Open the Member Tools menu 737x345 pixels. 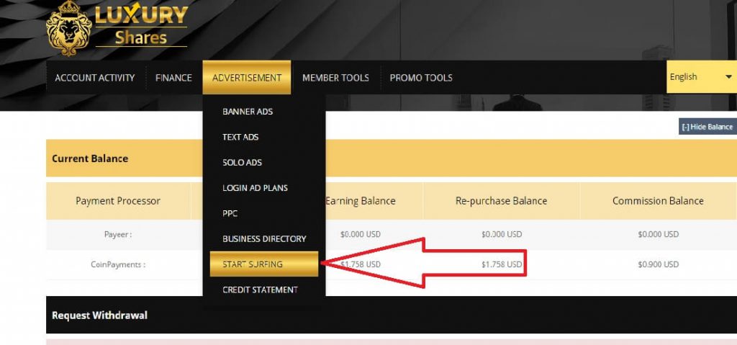point(335,78)
